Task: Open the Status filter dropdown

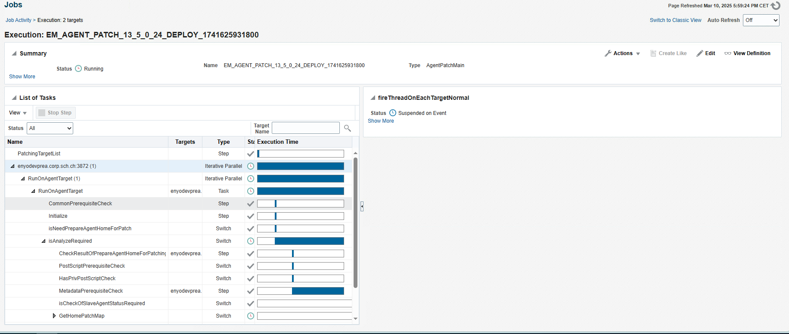Action: pos(50,128)
